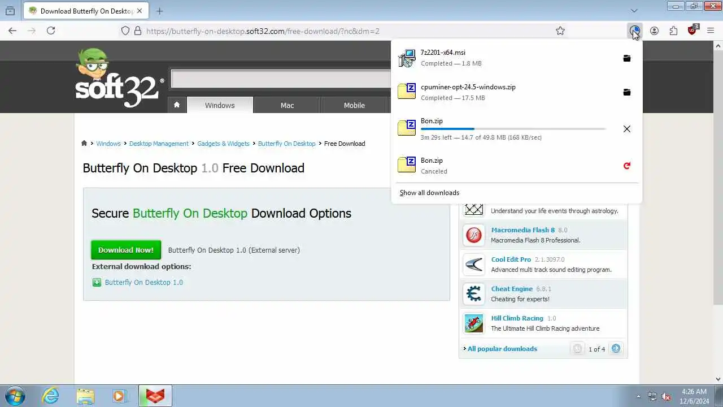
Task: Go to previous popular downloads page
Action: click(x=577, y=349)
